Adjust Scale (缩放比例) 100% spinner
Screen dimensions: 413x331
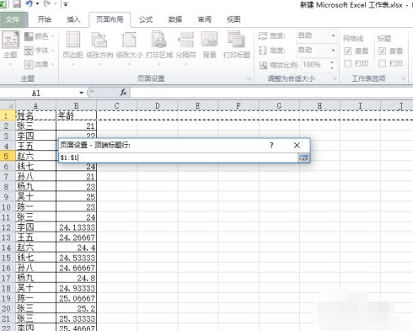click(332, 65)
